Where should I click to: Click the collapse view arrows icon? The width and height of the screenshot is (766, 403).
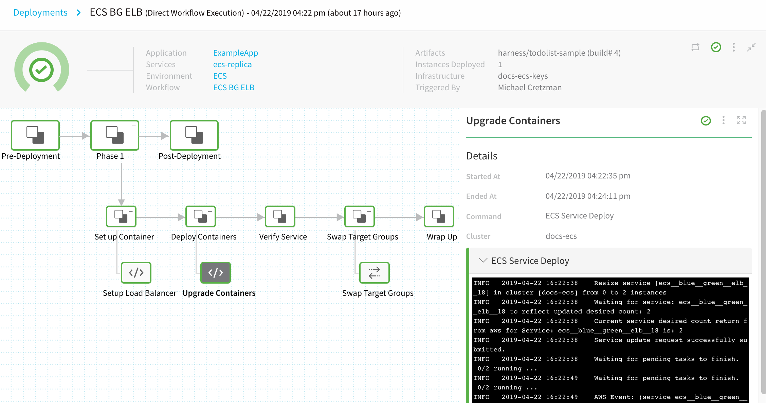(751, 47)
